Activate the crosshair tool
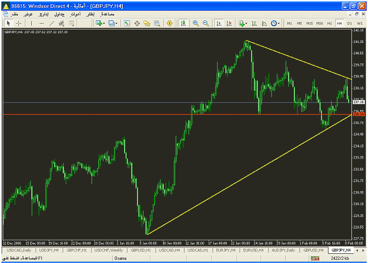368x263 pixels. coord(19,23)
